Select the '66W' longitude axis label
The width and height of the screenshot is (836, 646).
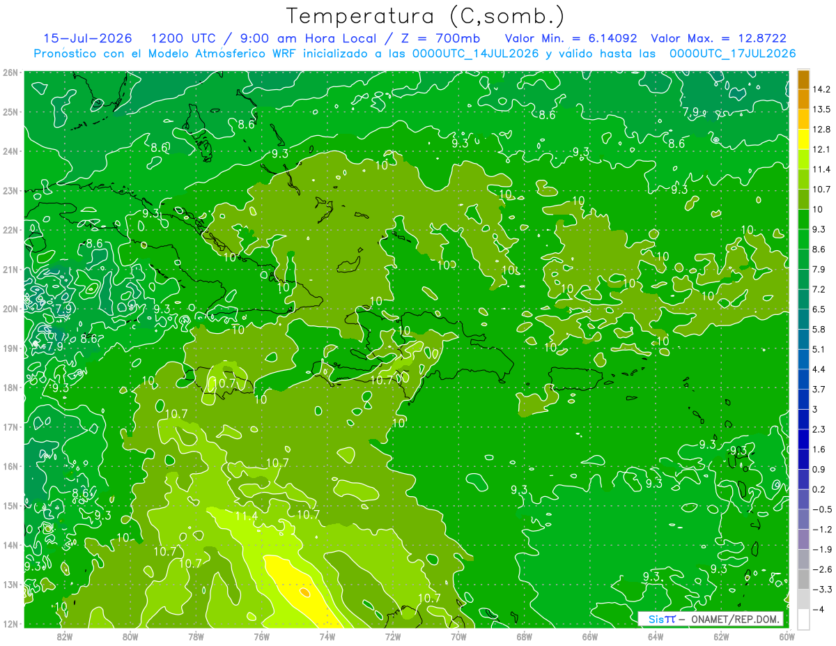pyautogui.click(x=589, y=636)
